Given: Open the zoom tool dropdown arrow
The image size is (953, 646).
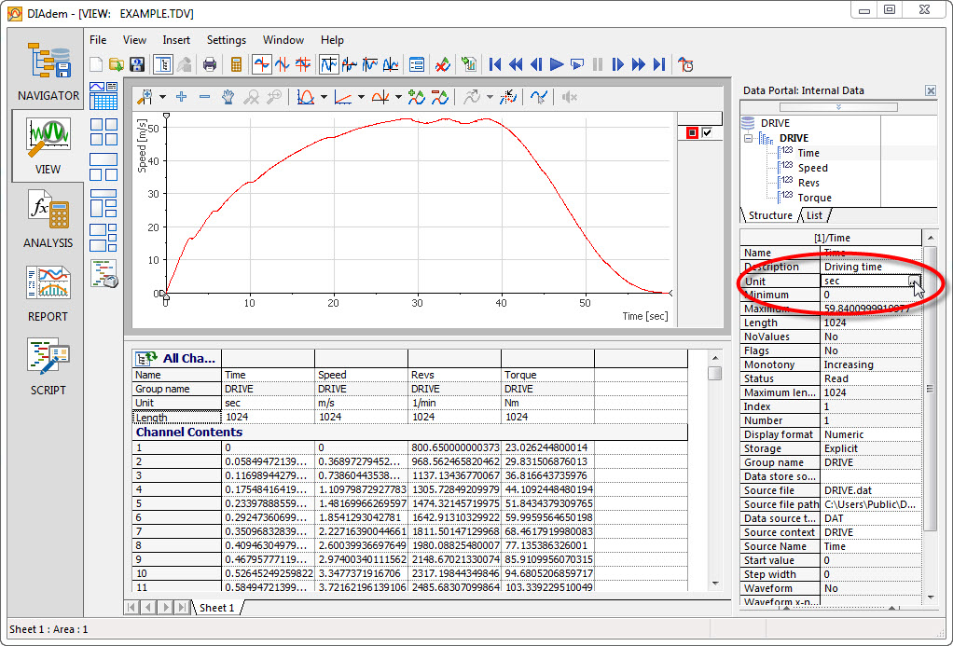Looking at the screenshot, I should tap(162, 97).
